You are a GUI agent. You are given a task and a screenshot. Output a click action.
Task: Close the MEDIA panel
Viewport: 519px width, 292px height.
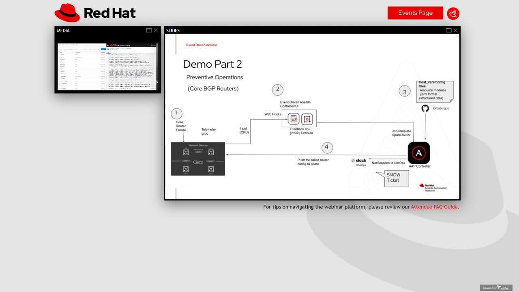156,30
